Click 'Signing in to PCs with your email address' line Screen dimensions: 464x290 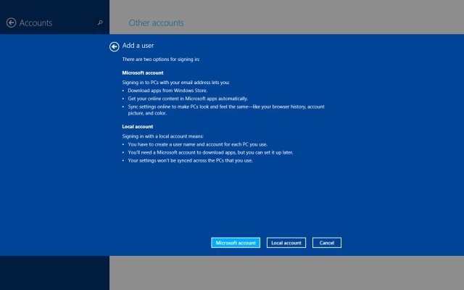[175, 83]
